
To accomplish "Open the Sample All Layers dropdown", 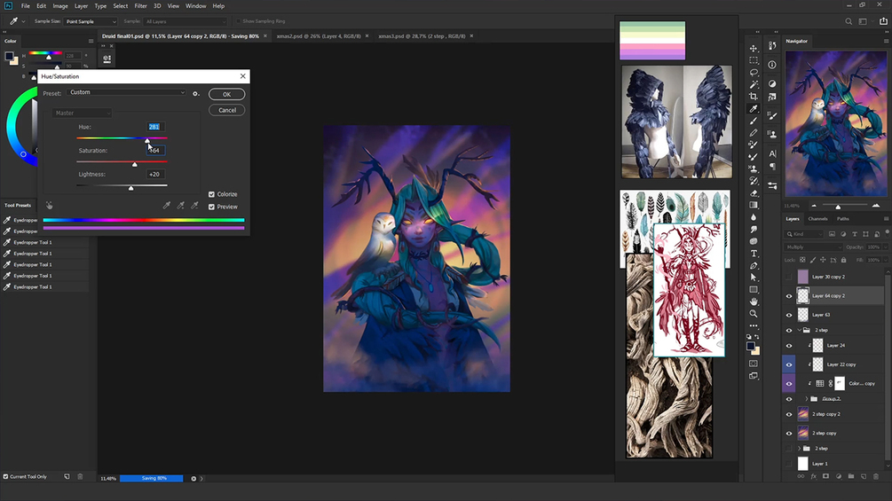I will pos(185,21).
